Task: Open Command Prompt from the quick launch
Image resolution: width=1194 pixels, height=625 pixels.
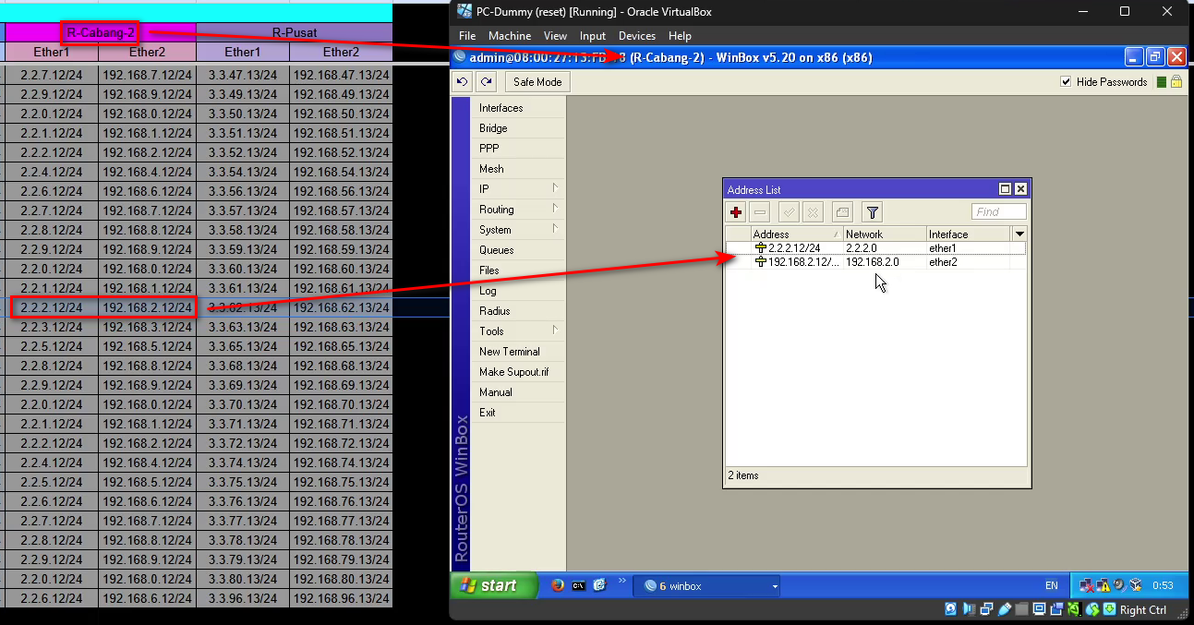Action: tap(578, 585)
